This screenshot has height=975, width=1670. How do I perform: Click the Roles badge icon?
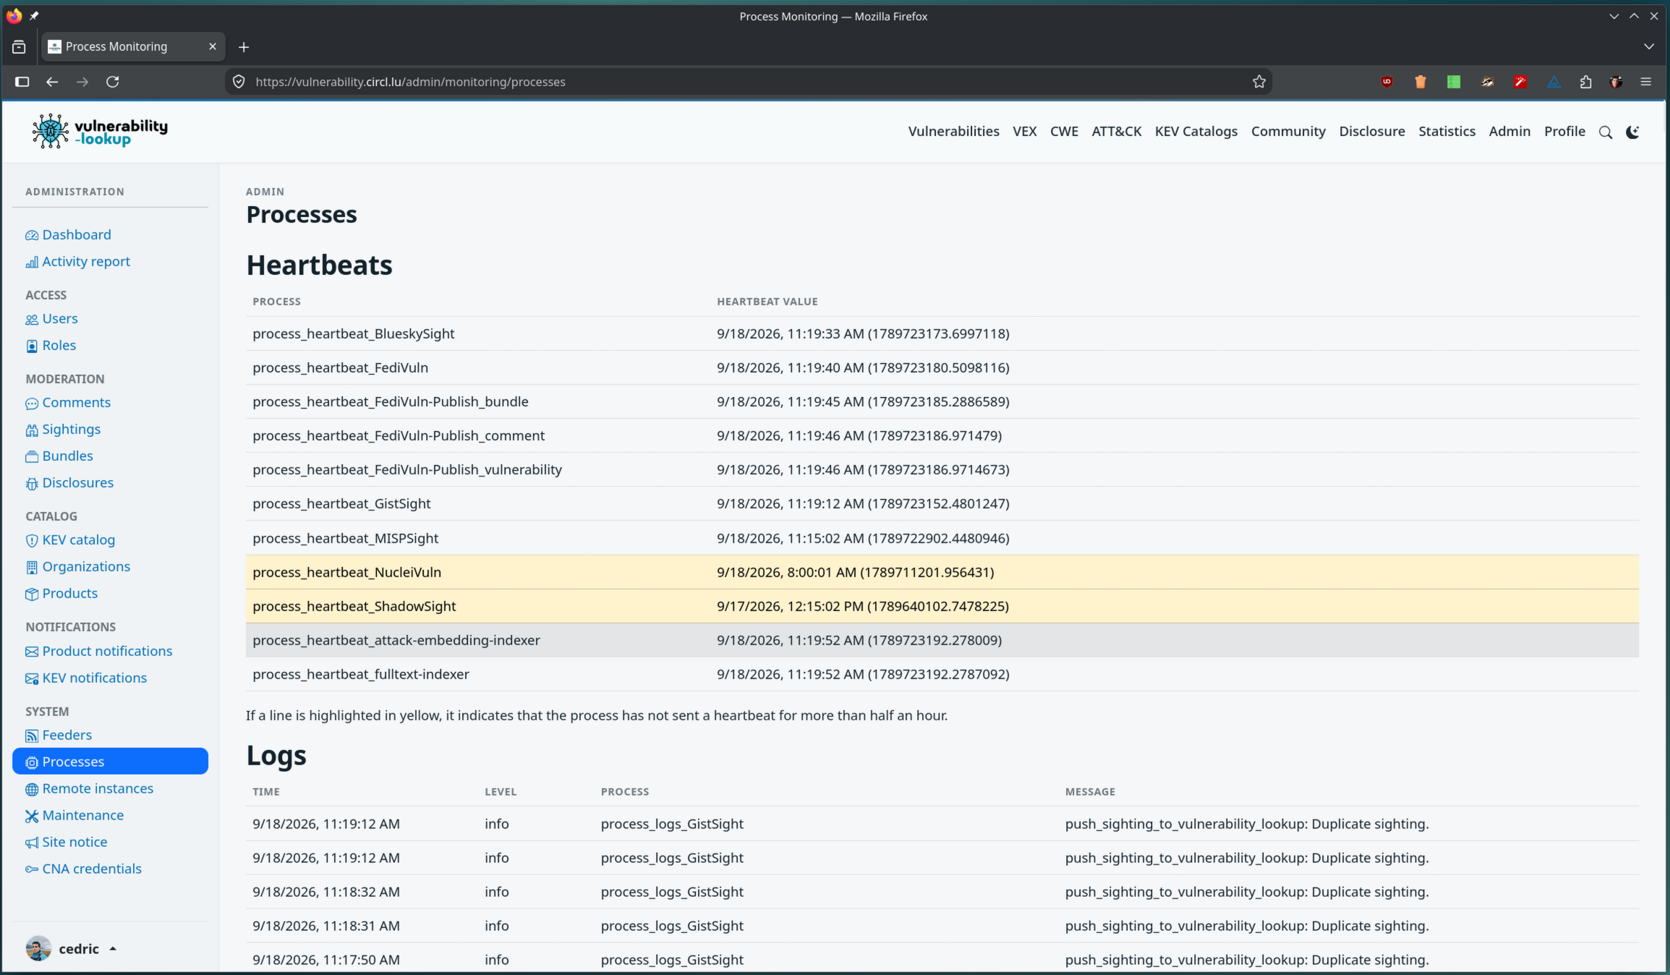point(32,346)
